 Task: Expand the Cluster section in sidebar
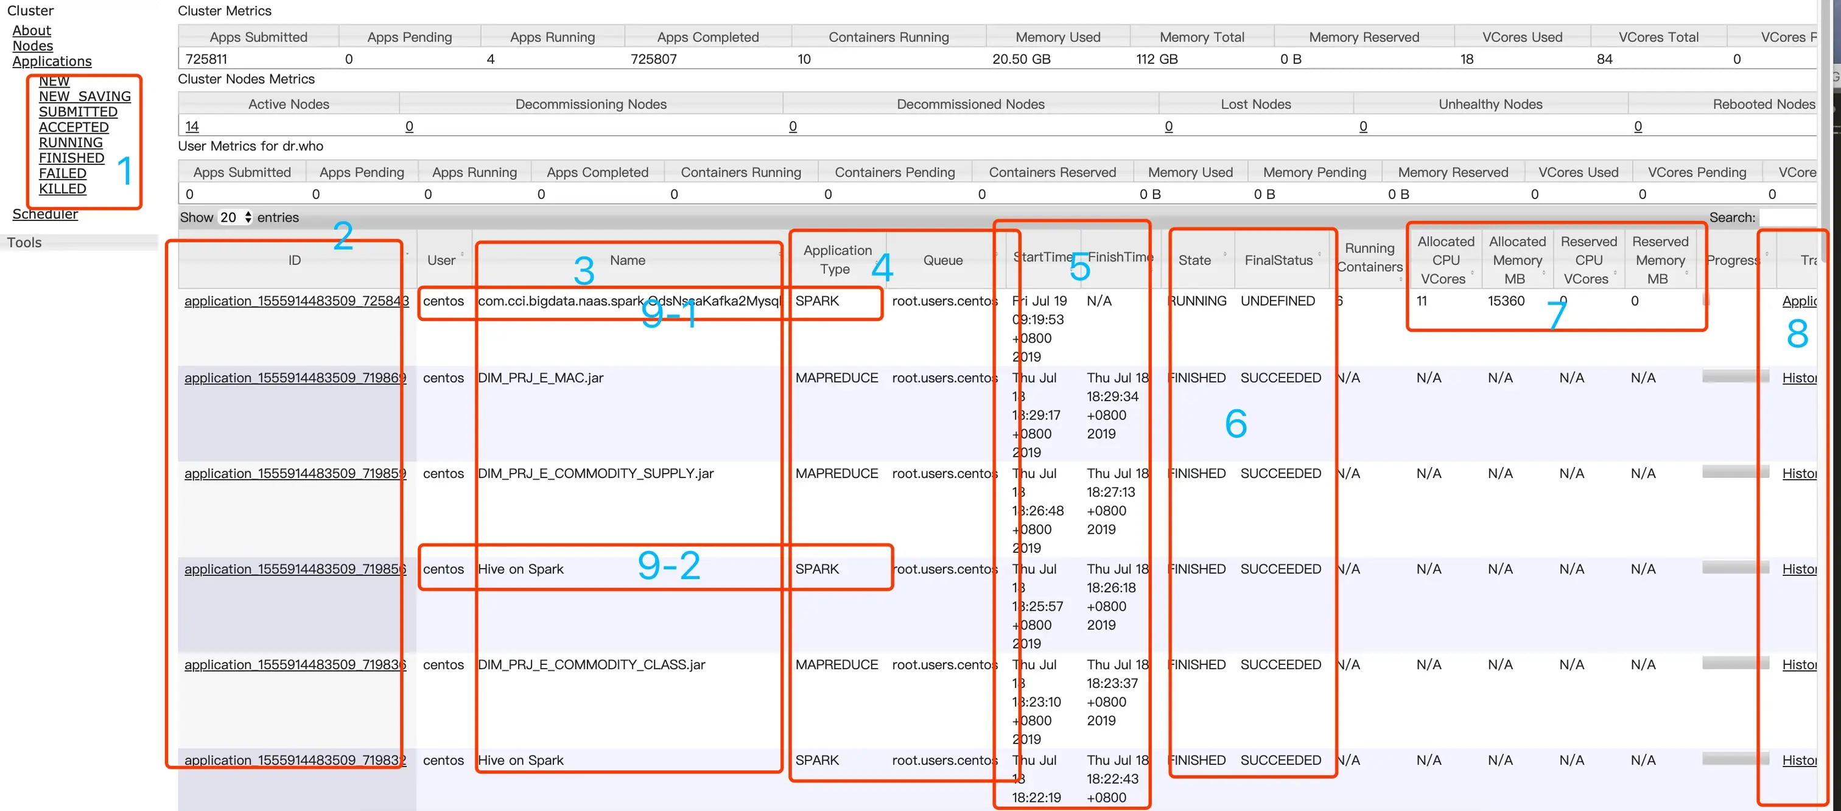click(30, 10)
